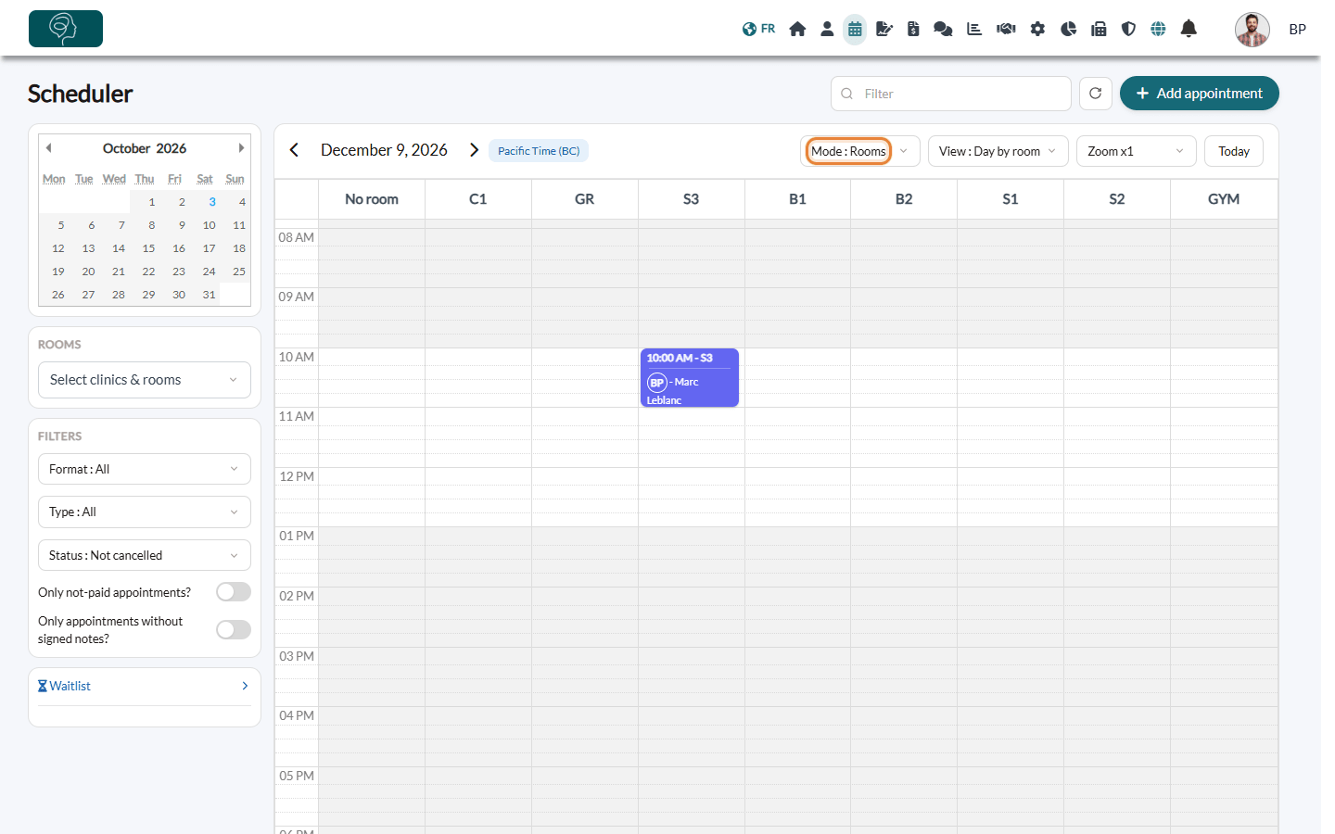1335x834 pixels.
Task: Open Format: All dropdown
Action: tap(145, 469)
